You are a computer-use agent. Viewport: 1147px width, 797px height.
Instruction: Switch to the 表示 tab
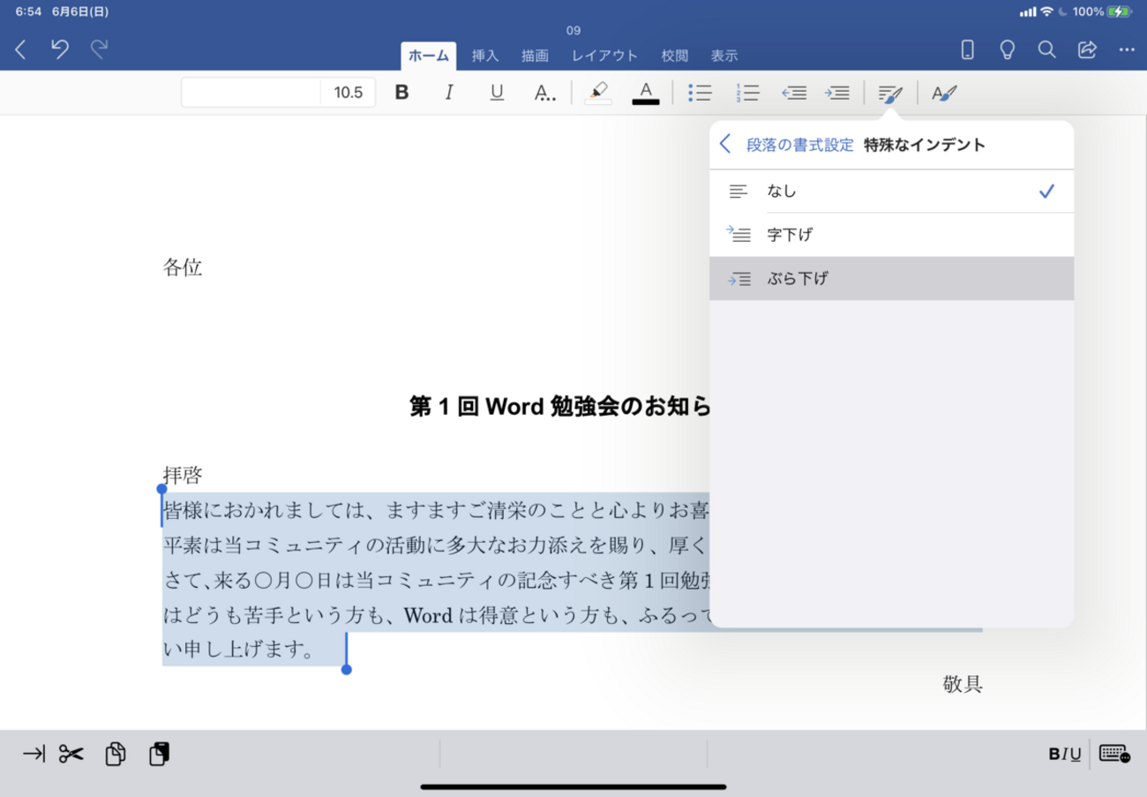click(x=724, y=56)
